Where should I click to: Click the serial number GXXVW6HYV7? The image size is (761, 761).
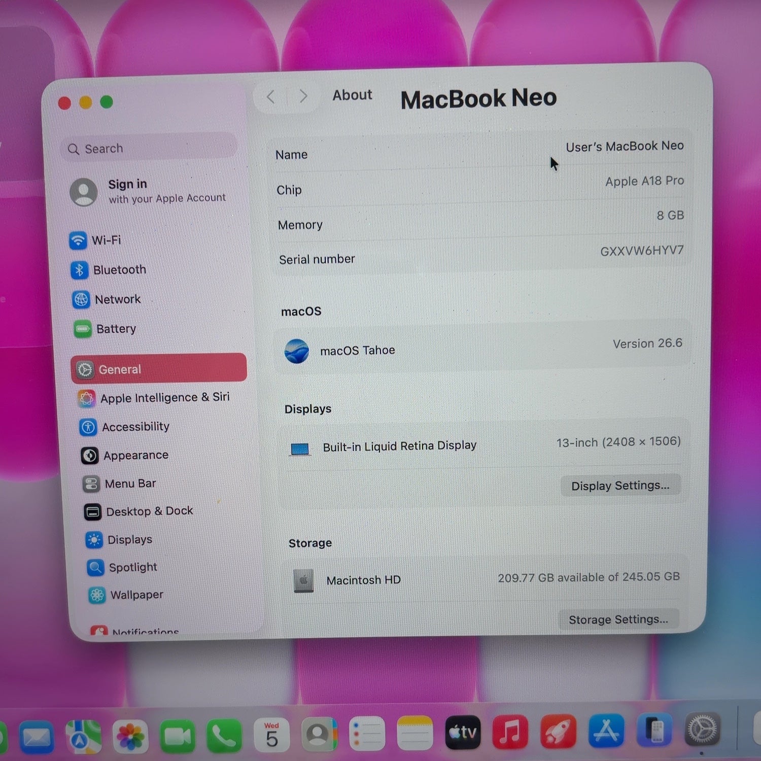click(642, 251)
